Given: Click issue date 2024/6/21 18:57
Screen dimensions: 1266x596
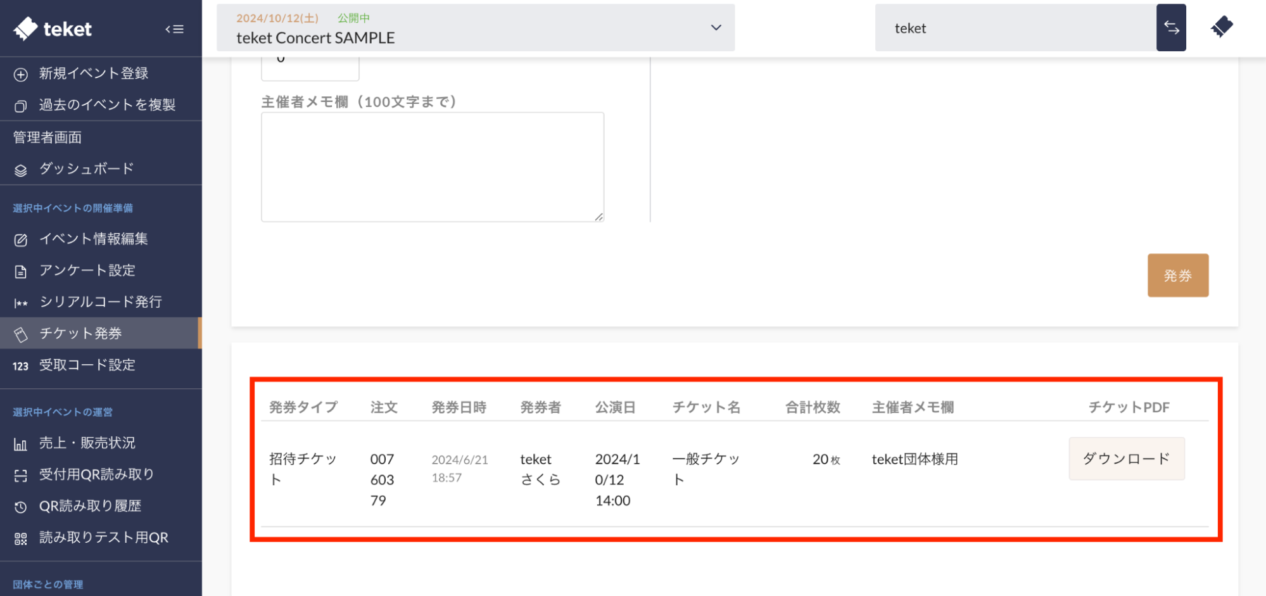Looking at the screenshot, I should 460,469.
